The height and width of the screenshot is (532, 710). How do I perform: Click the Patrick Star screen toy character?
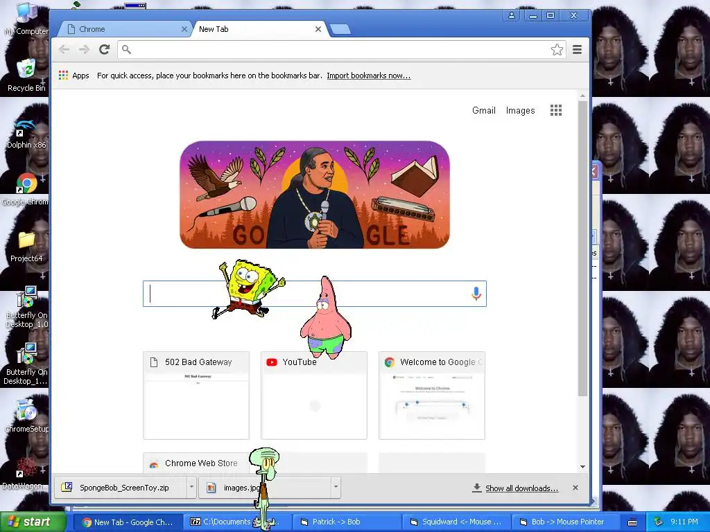click(x=326, y=317)
